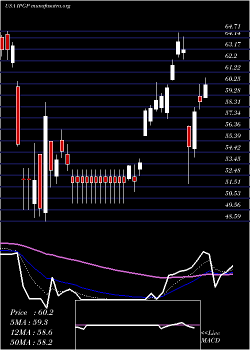Image resolution: width=250 pixels, height=350 pixels.
Task: Click the 54.42 price axis label
Action: (233, 147)
